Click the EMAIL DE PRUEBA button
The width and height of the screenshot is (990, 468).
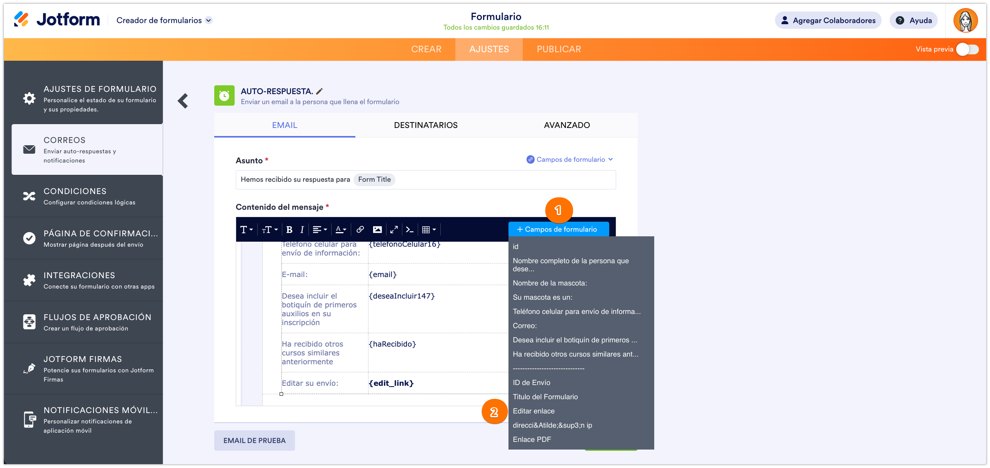tap(254, 440)
